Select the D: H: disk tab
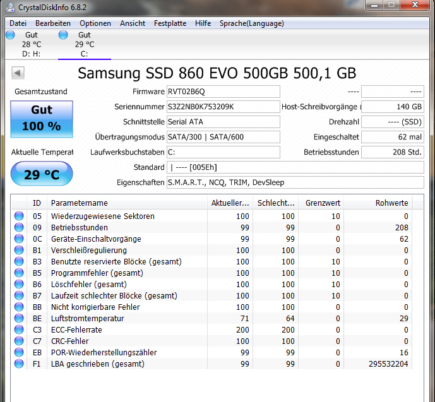 click(32, 44)
